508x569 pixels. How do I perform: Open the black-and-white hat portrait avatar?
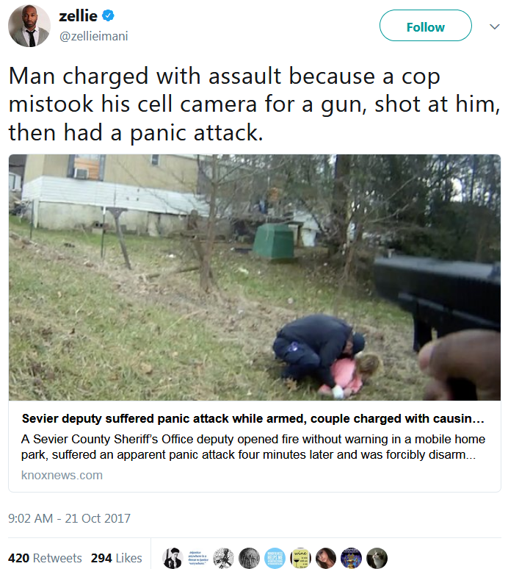coord(173,558)
